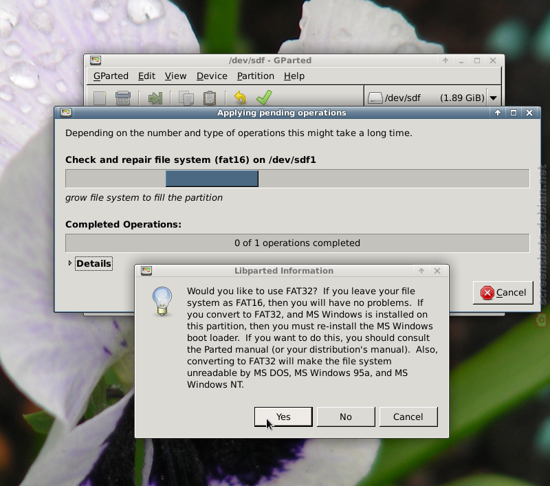Close the Libparted Information dialog
The width and height of the screenshot is (550, 486).
tap(437, 271)
